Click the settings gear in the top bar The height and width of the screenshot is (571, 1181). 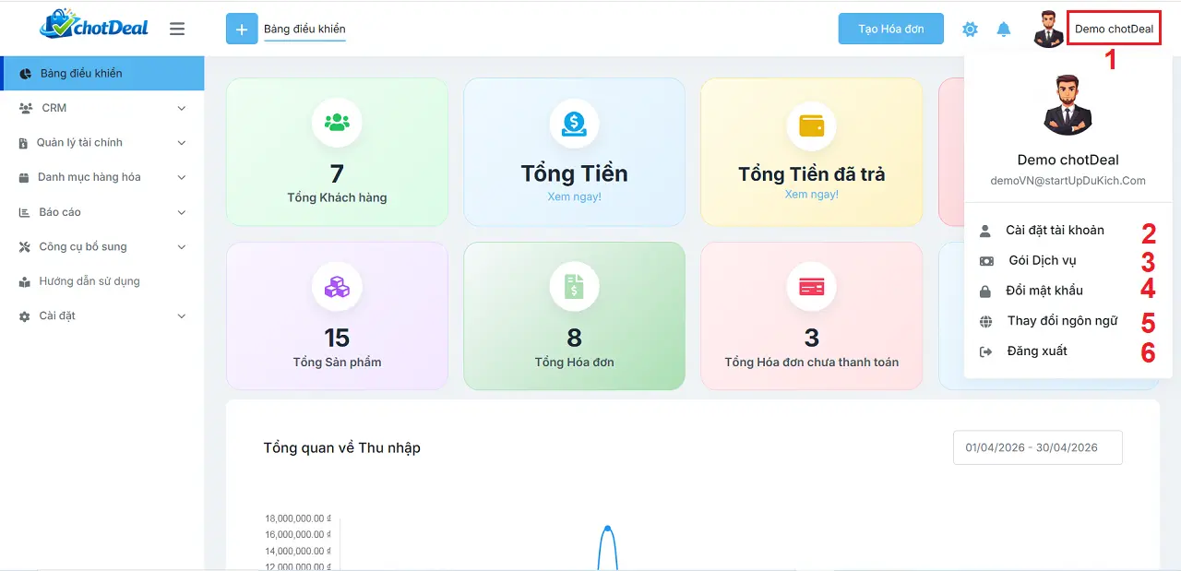click(x=970, y=29)
